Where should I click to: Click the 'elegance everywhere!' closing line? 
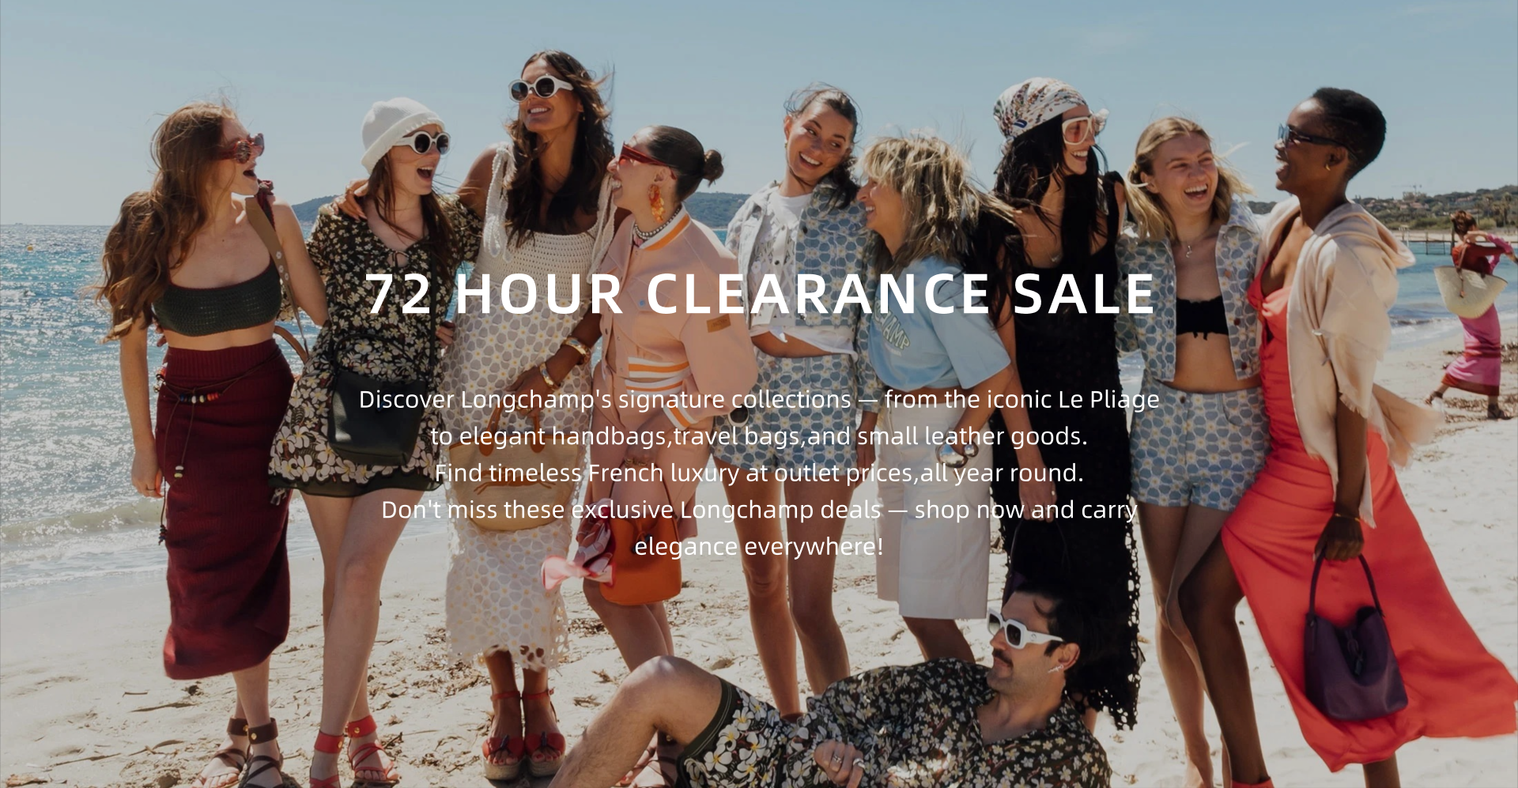759,546
